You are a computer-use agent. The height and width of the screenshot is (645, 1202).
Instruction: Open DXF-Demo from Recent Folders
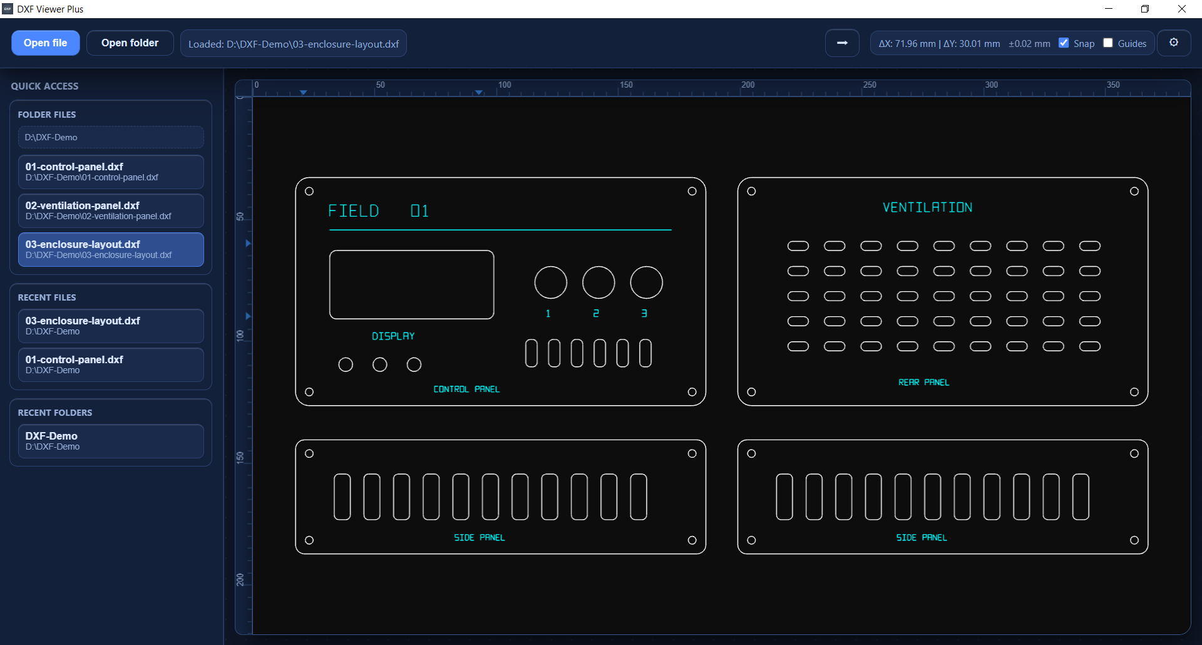(111, 441)
